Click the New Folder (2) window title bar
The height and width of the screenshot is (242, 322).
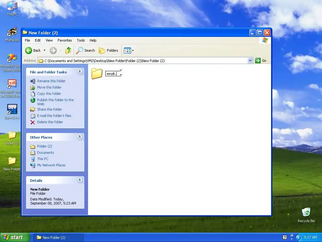coord(136,33)
